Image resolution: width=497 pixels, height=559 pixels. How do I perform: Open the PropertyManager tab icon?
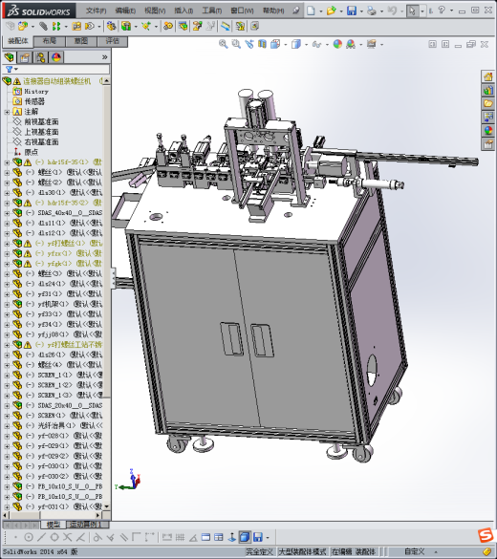pyautogui.click(x=25, y=57)
